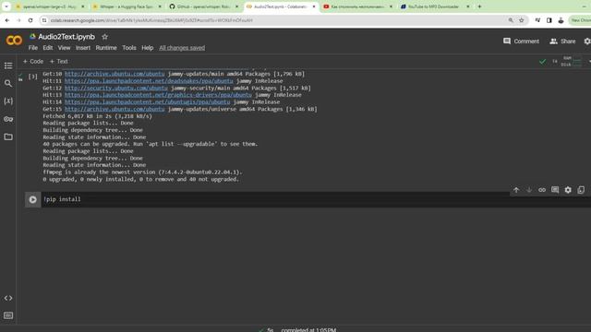Open RAM Disk resources indicator
591x332 pixels.
click(x=572, y=62)
